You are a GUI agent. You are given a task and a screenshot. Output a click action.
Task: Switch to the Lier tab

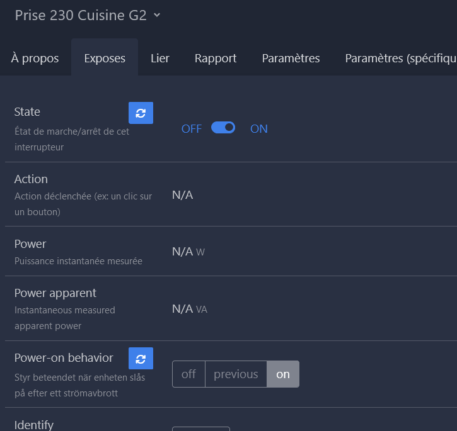point(160,59)
